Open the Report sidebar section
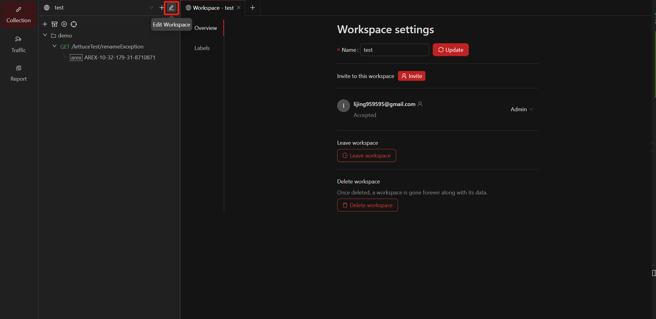The image size is (656, 319). tap(19, 73)
